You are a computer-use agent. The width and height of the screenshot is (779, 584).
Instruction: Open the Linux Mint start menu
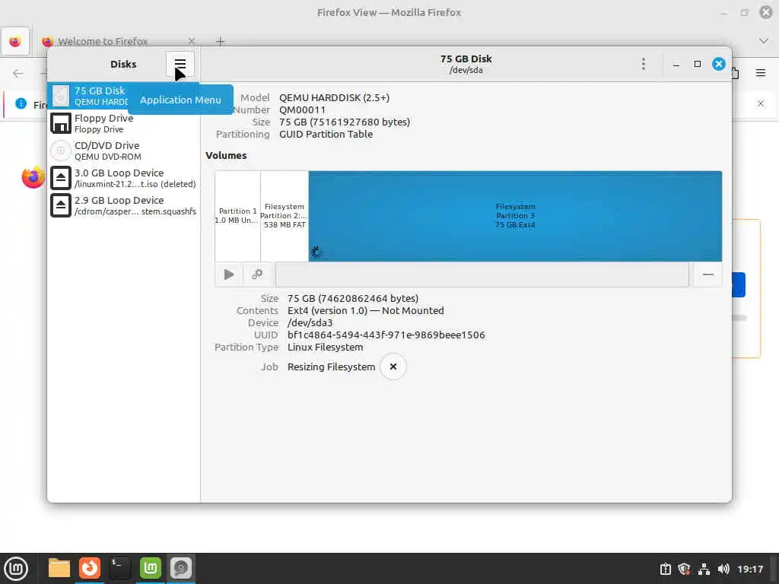click(x=16, y=569)
